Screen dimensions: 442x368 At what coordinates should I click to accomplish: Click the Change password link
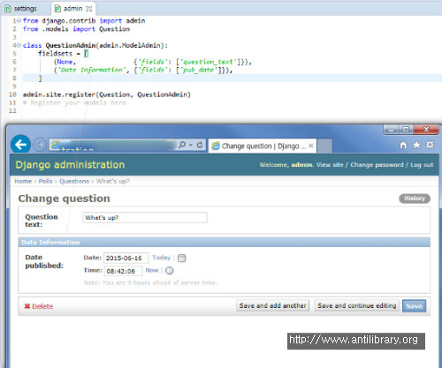tap(377, 165)
